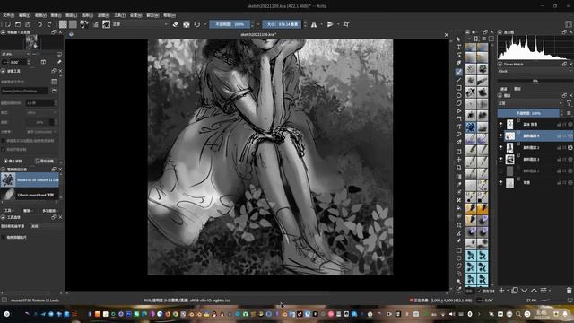Open the toolbar blending mode dropdown

coord(140,24)
